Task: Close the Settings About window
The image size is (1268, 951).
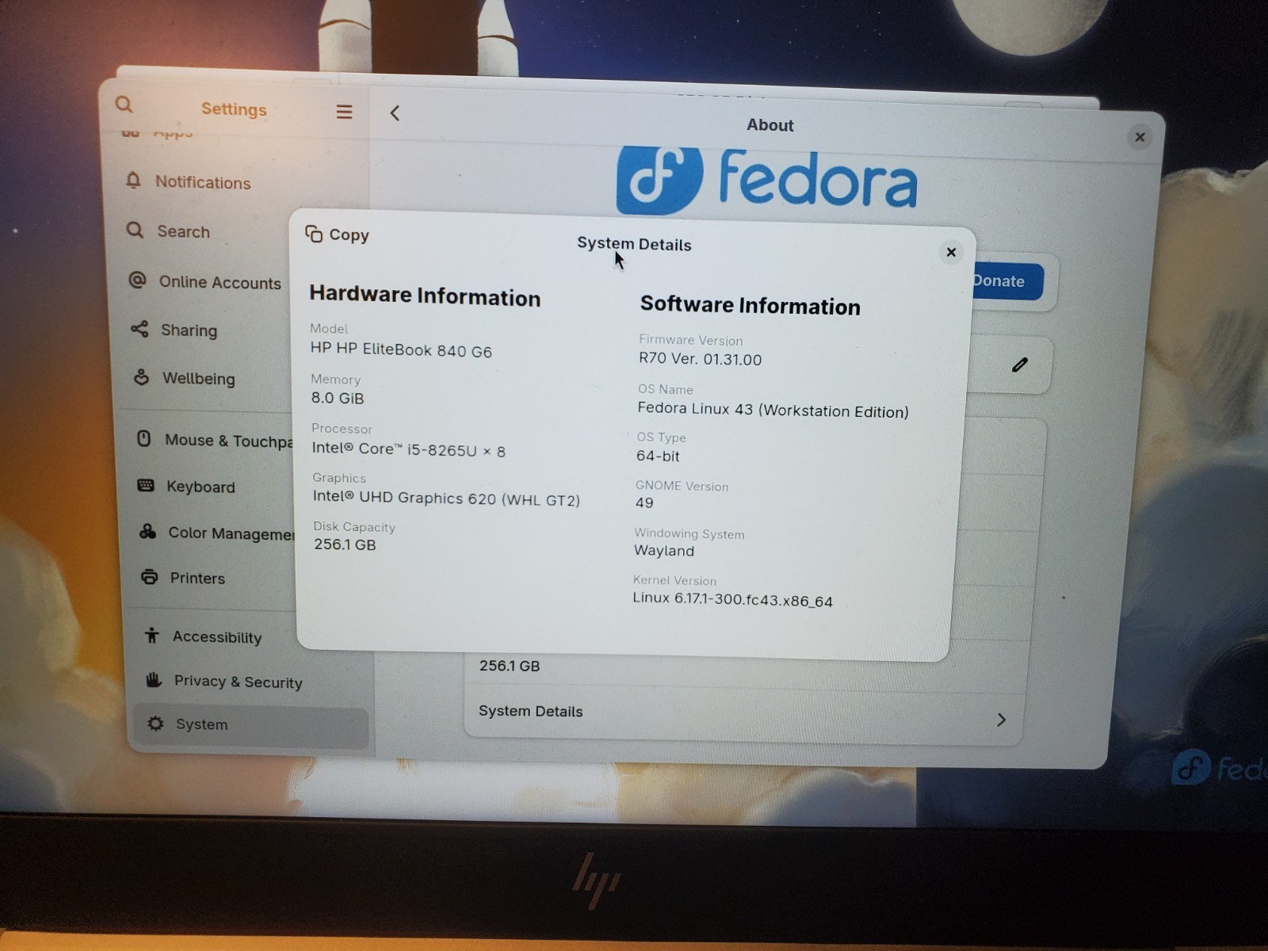Action: (1140, 137)
